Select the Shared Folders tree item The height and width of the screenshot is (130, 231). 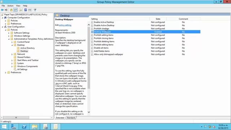[x=24, y=57]
